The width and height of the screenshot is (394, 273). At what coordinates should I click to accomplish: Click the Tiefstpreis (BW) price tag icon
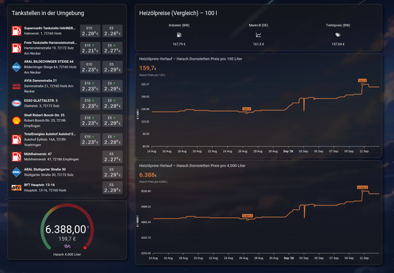pyautogui.click(x=338, y=35)
